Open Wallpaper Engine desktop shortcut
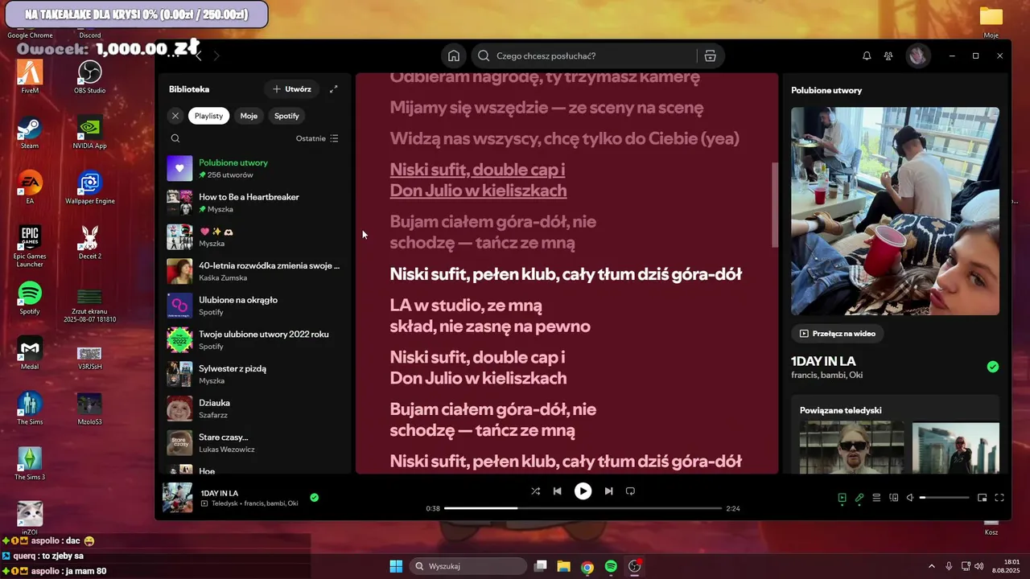1030x579 pixels. coord(90,187)
